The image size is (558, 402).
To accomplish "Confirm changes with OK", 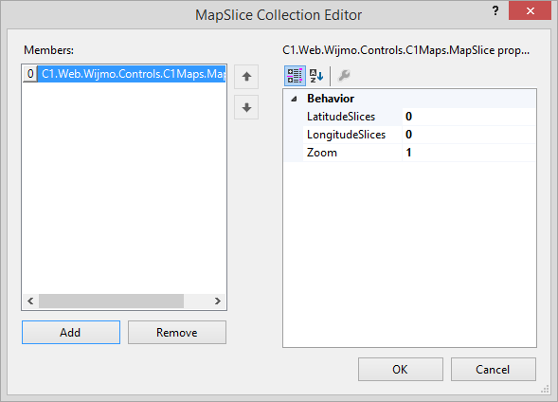I will [401, 369].
